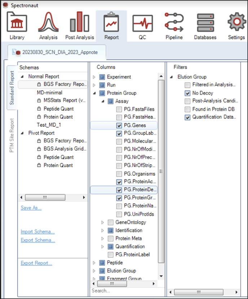This screenshot has height=299, width=248.
Task: Click lock icon beside Normal Report Protein Quant
Action: click(39, 117)
